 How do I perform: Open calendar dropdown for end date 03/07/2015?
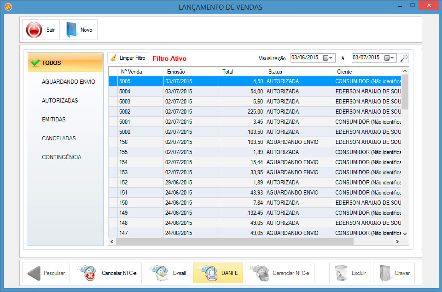coord(390,58)
